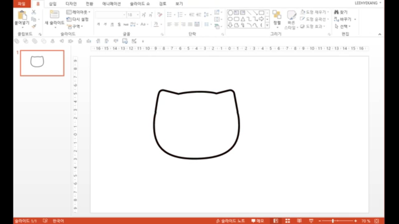This screenshot has height=224, width=399.
Task: Center align text in paragraph group
Action: coord(176,24)
